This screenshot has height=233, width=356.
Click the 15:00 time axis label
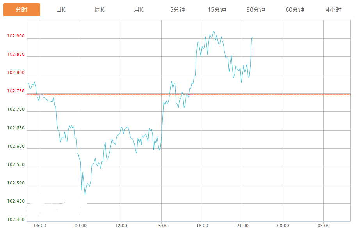point(162,226)
